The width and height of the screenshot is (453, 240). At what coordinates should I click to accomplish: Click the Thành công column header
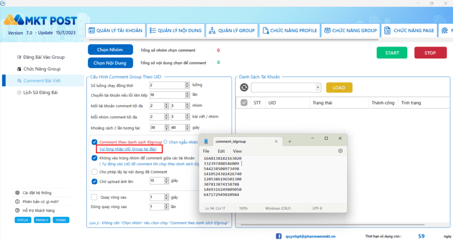(x=383, y=102)
